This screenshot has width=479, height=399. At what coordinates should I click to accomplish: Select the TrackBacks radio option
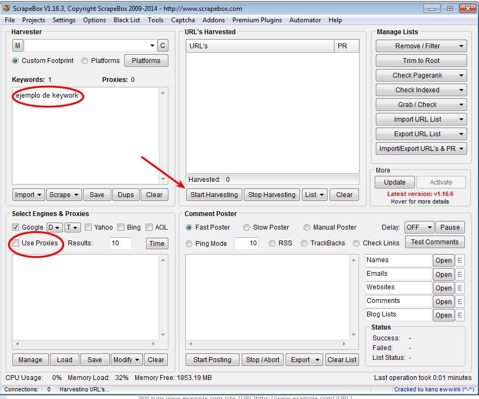(x=304, y=243)
